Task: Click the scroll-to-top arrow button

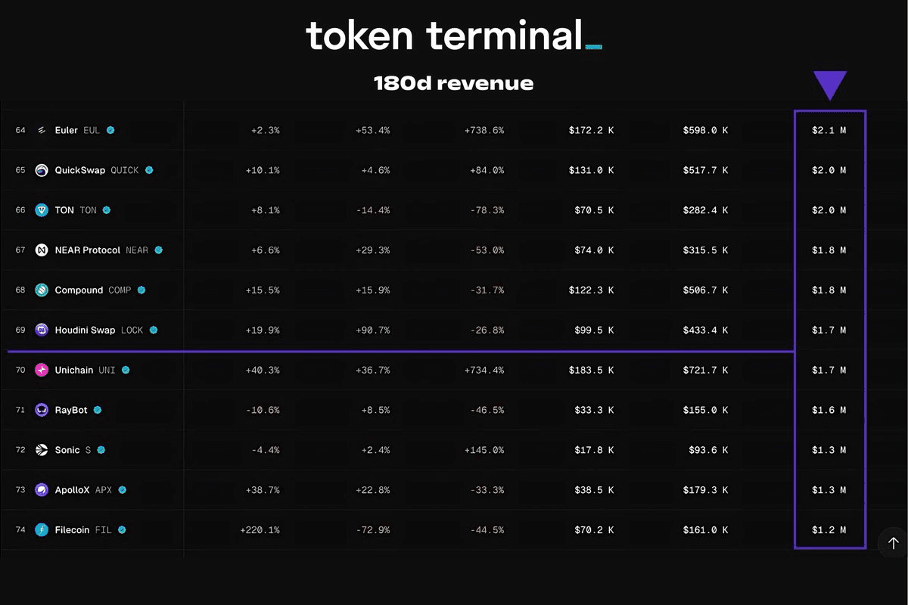Action: (x=893, y=543)
